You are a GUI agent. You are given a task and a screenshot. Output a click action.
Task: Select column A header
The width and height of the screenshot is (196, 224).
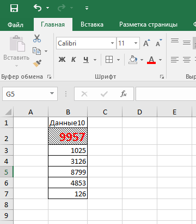click(x=30, y=112)
